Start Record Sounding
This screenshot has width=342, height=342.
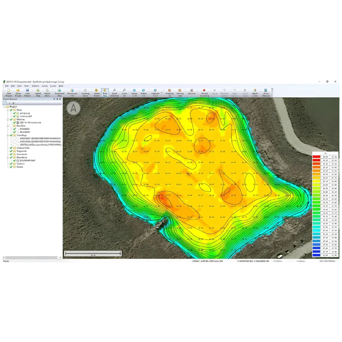[204, 93]
